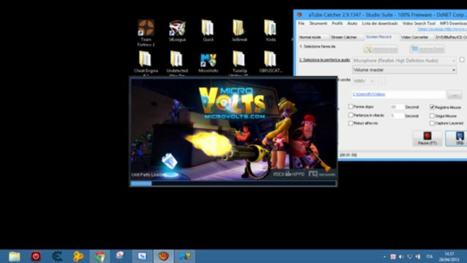Viewport: 467px width, 263px height.
Task: Open the File menu in aTube Catcher
Action: point(301,23)
